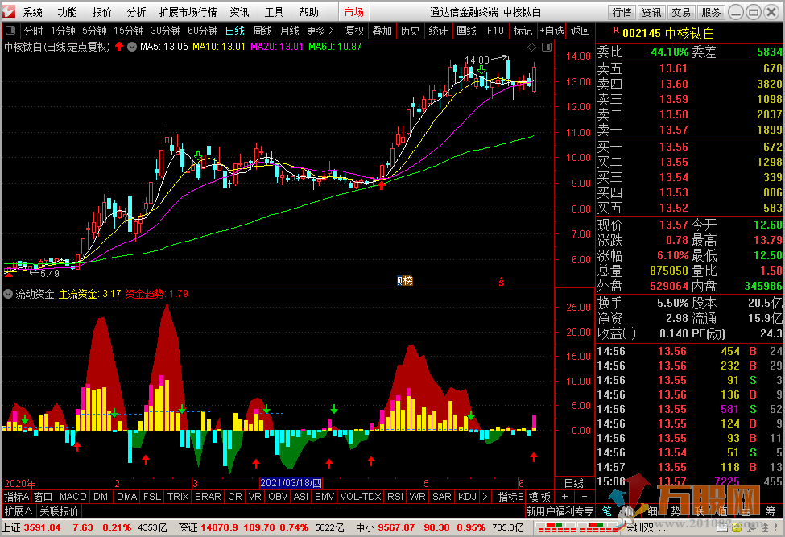The image size is (785, 537).
Task: Open 画线 drawing tools
Action: coord(466,31)
